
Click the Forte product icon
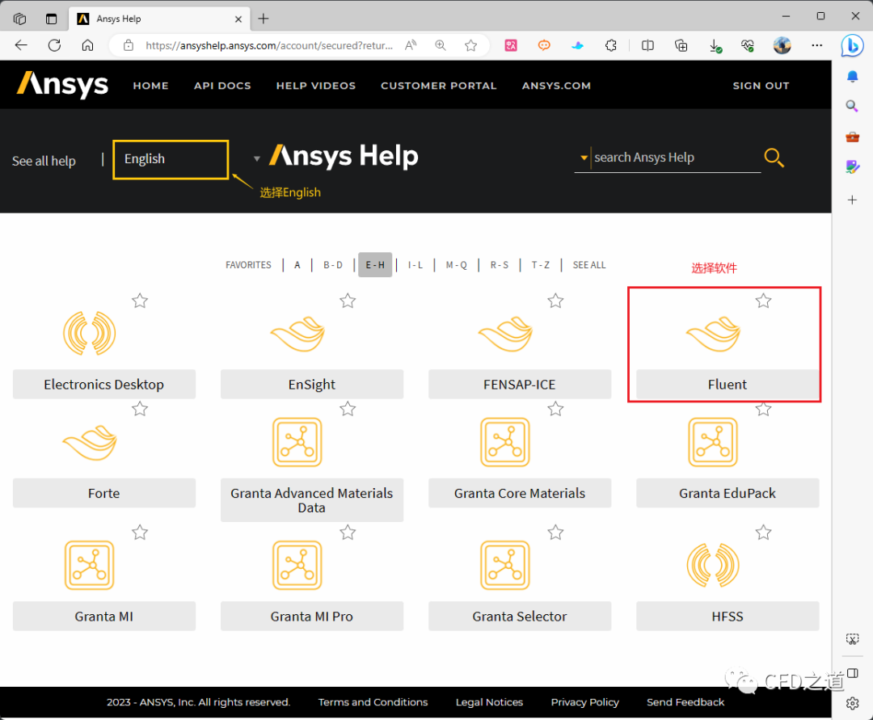click(89, 443)
